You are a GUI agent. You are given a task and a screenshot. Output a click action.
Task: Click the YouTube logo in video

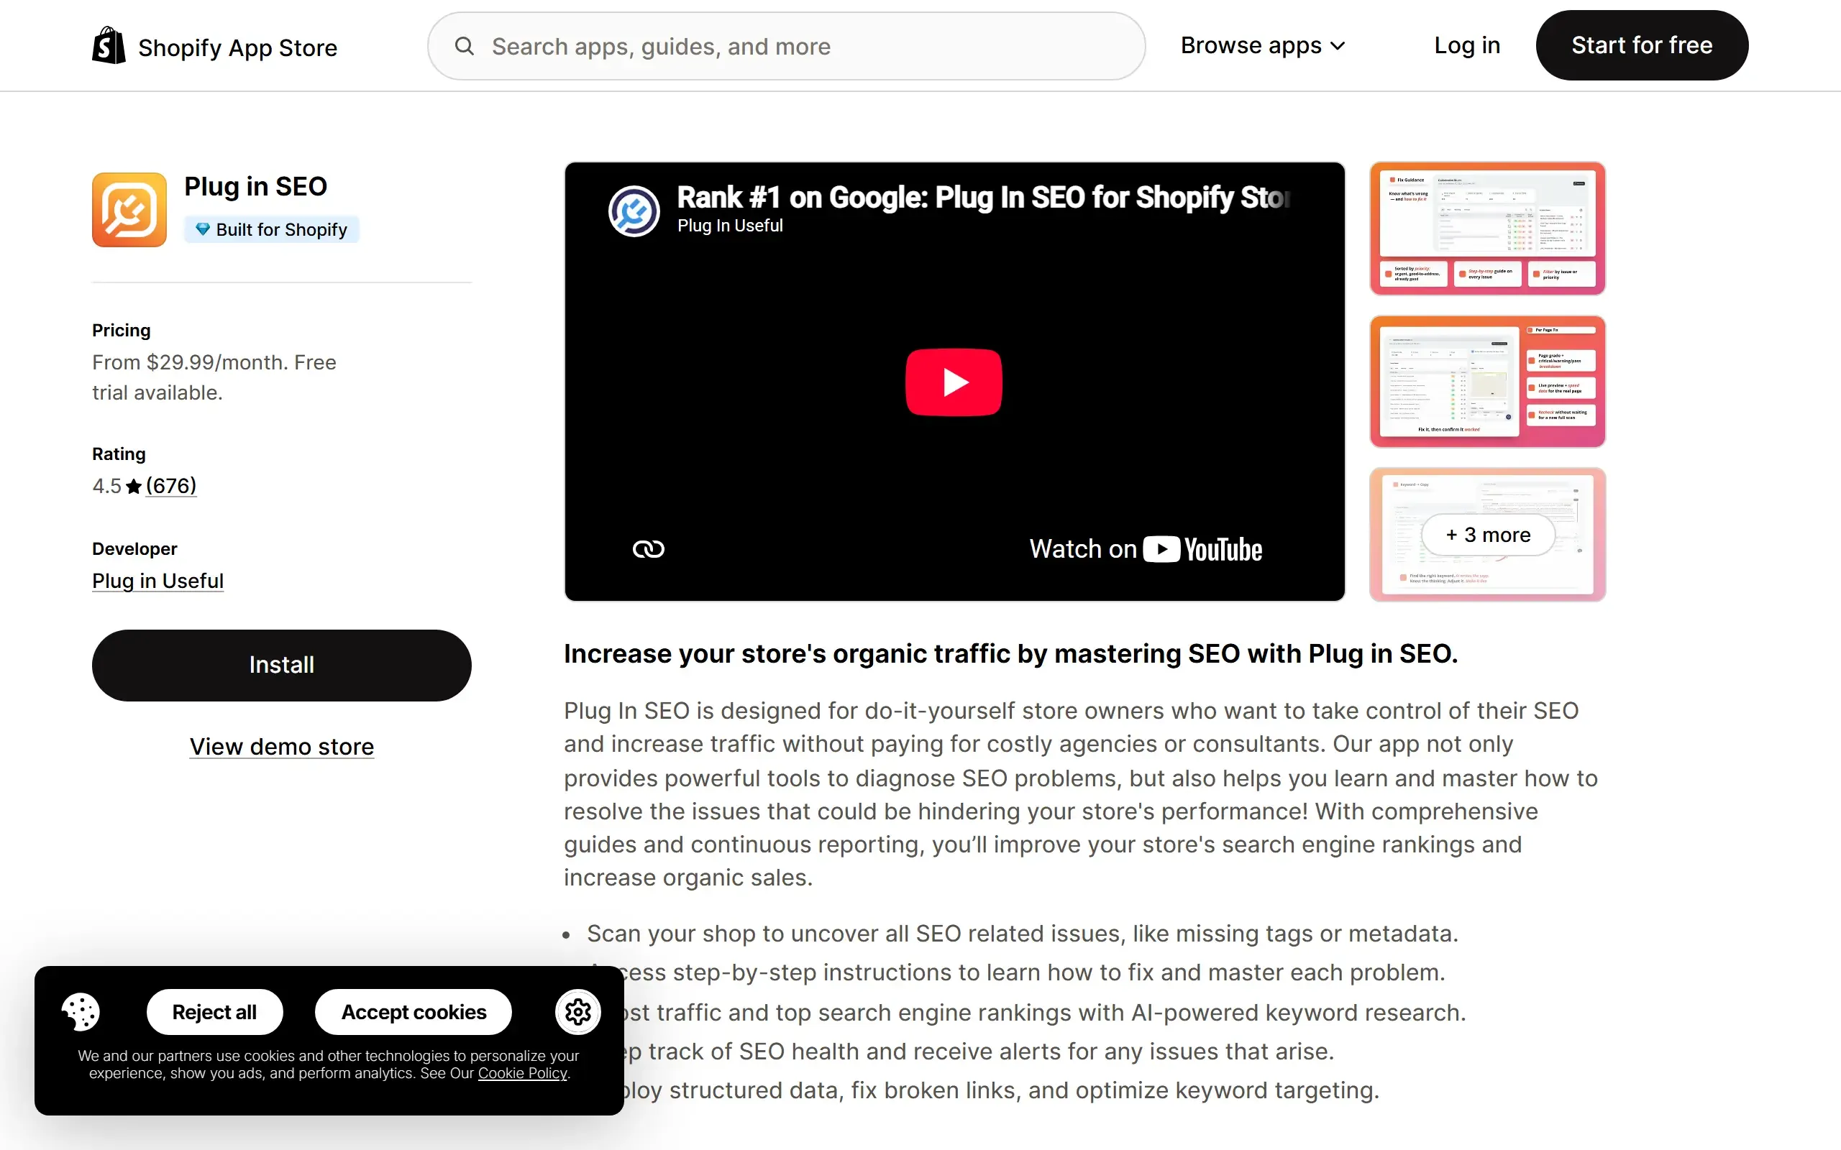(1202, 549)
